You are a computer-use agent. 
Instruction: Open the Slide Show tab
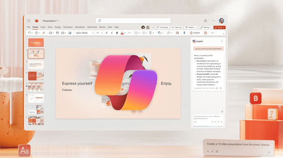(92, 27)
